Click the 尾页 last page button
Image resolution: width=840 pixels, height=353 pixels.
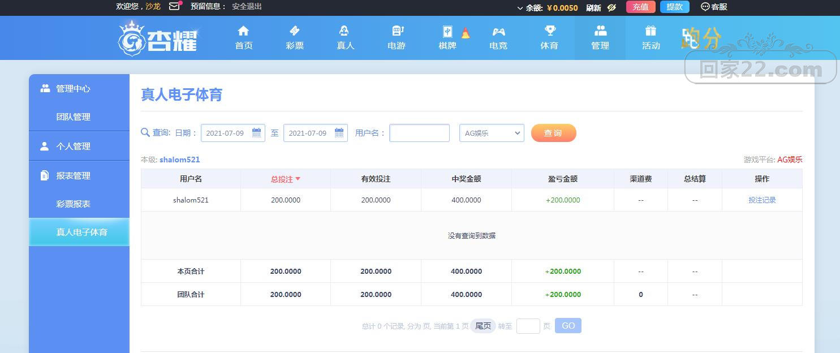[x=483, y=326]
